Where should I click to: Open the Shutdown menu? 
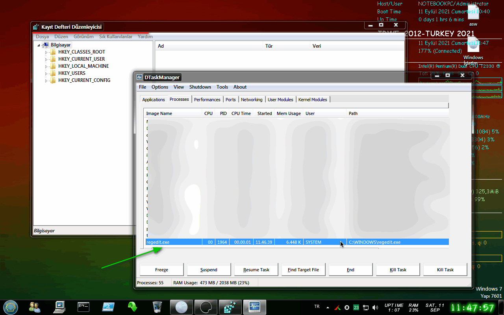(x=200, y=87)
